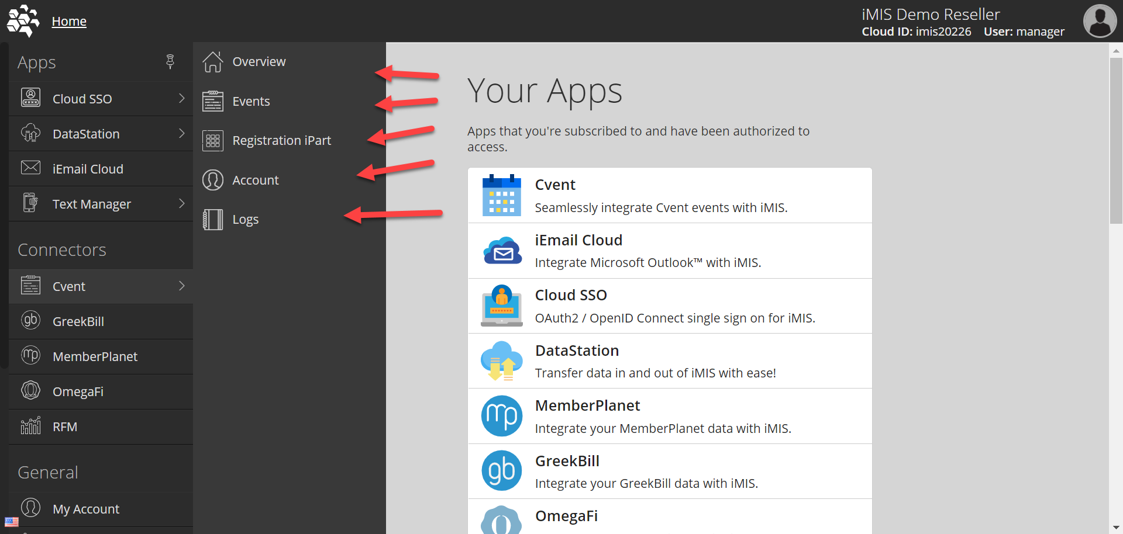Image resolution: width=1123 pixels, height=534 pixels.
Task: Select the RFM chart icon
Action: click(x=30, y=426)
